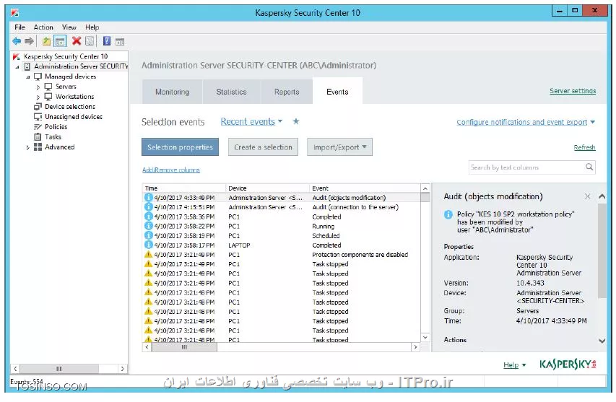Toggle the show/hide console tree icon
Screen dimensions: 616x402
tap(60, 41)
